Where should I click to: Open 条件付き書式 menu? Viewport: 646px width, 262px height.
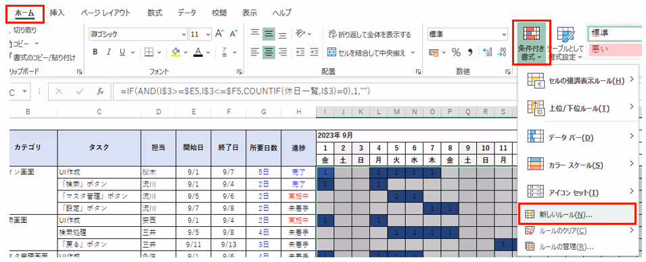point(531,42)
